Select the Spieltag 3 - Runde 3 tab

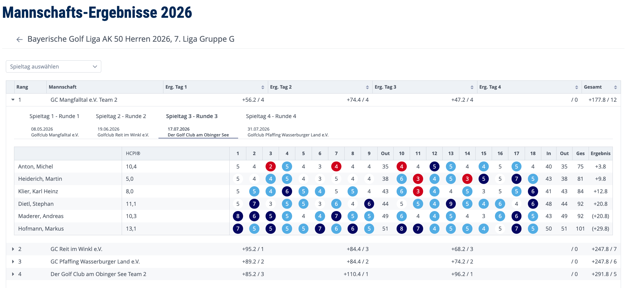click(x=198, y=125)
